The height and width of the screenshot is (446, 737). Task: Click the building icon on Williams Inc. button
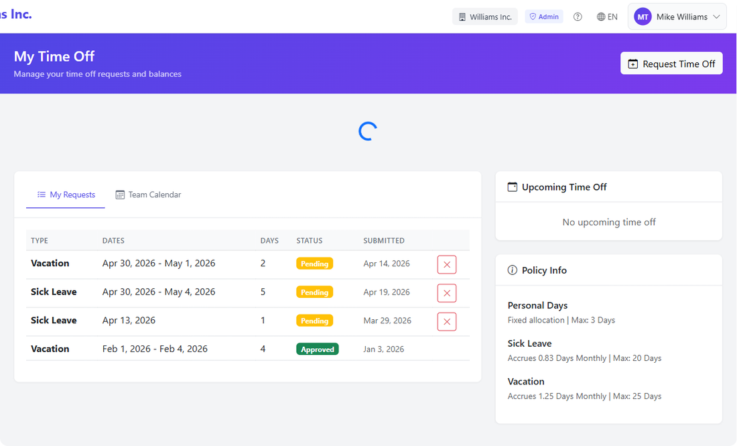(x=461, y=16)
